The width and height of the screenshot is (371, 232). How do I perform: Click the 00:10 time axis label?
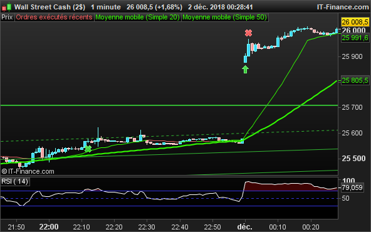pos(278,227)
